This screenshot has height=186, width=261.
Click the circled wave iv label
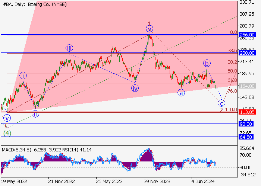pos(135,88)
